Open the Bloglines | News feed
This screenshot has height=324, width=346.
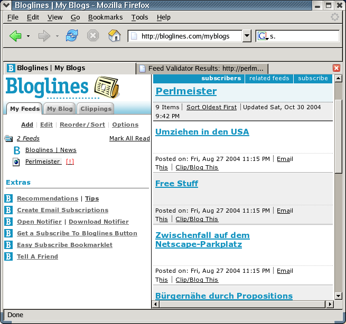tap(51, 150)
